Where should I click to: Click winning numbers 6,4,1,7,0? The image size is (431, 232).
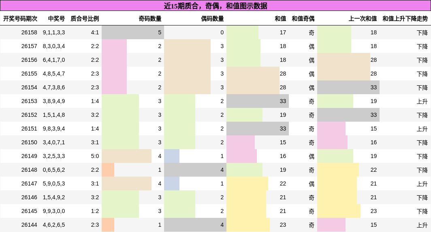click(54, 60)
